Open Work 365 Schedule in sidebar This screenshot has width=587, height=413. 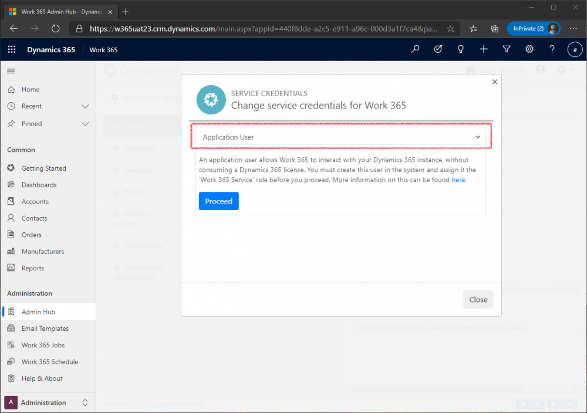(48, 362)
